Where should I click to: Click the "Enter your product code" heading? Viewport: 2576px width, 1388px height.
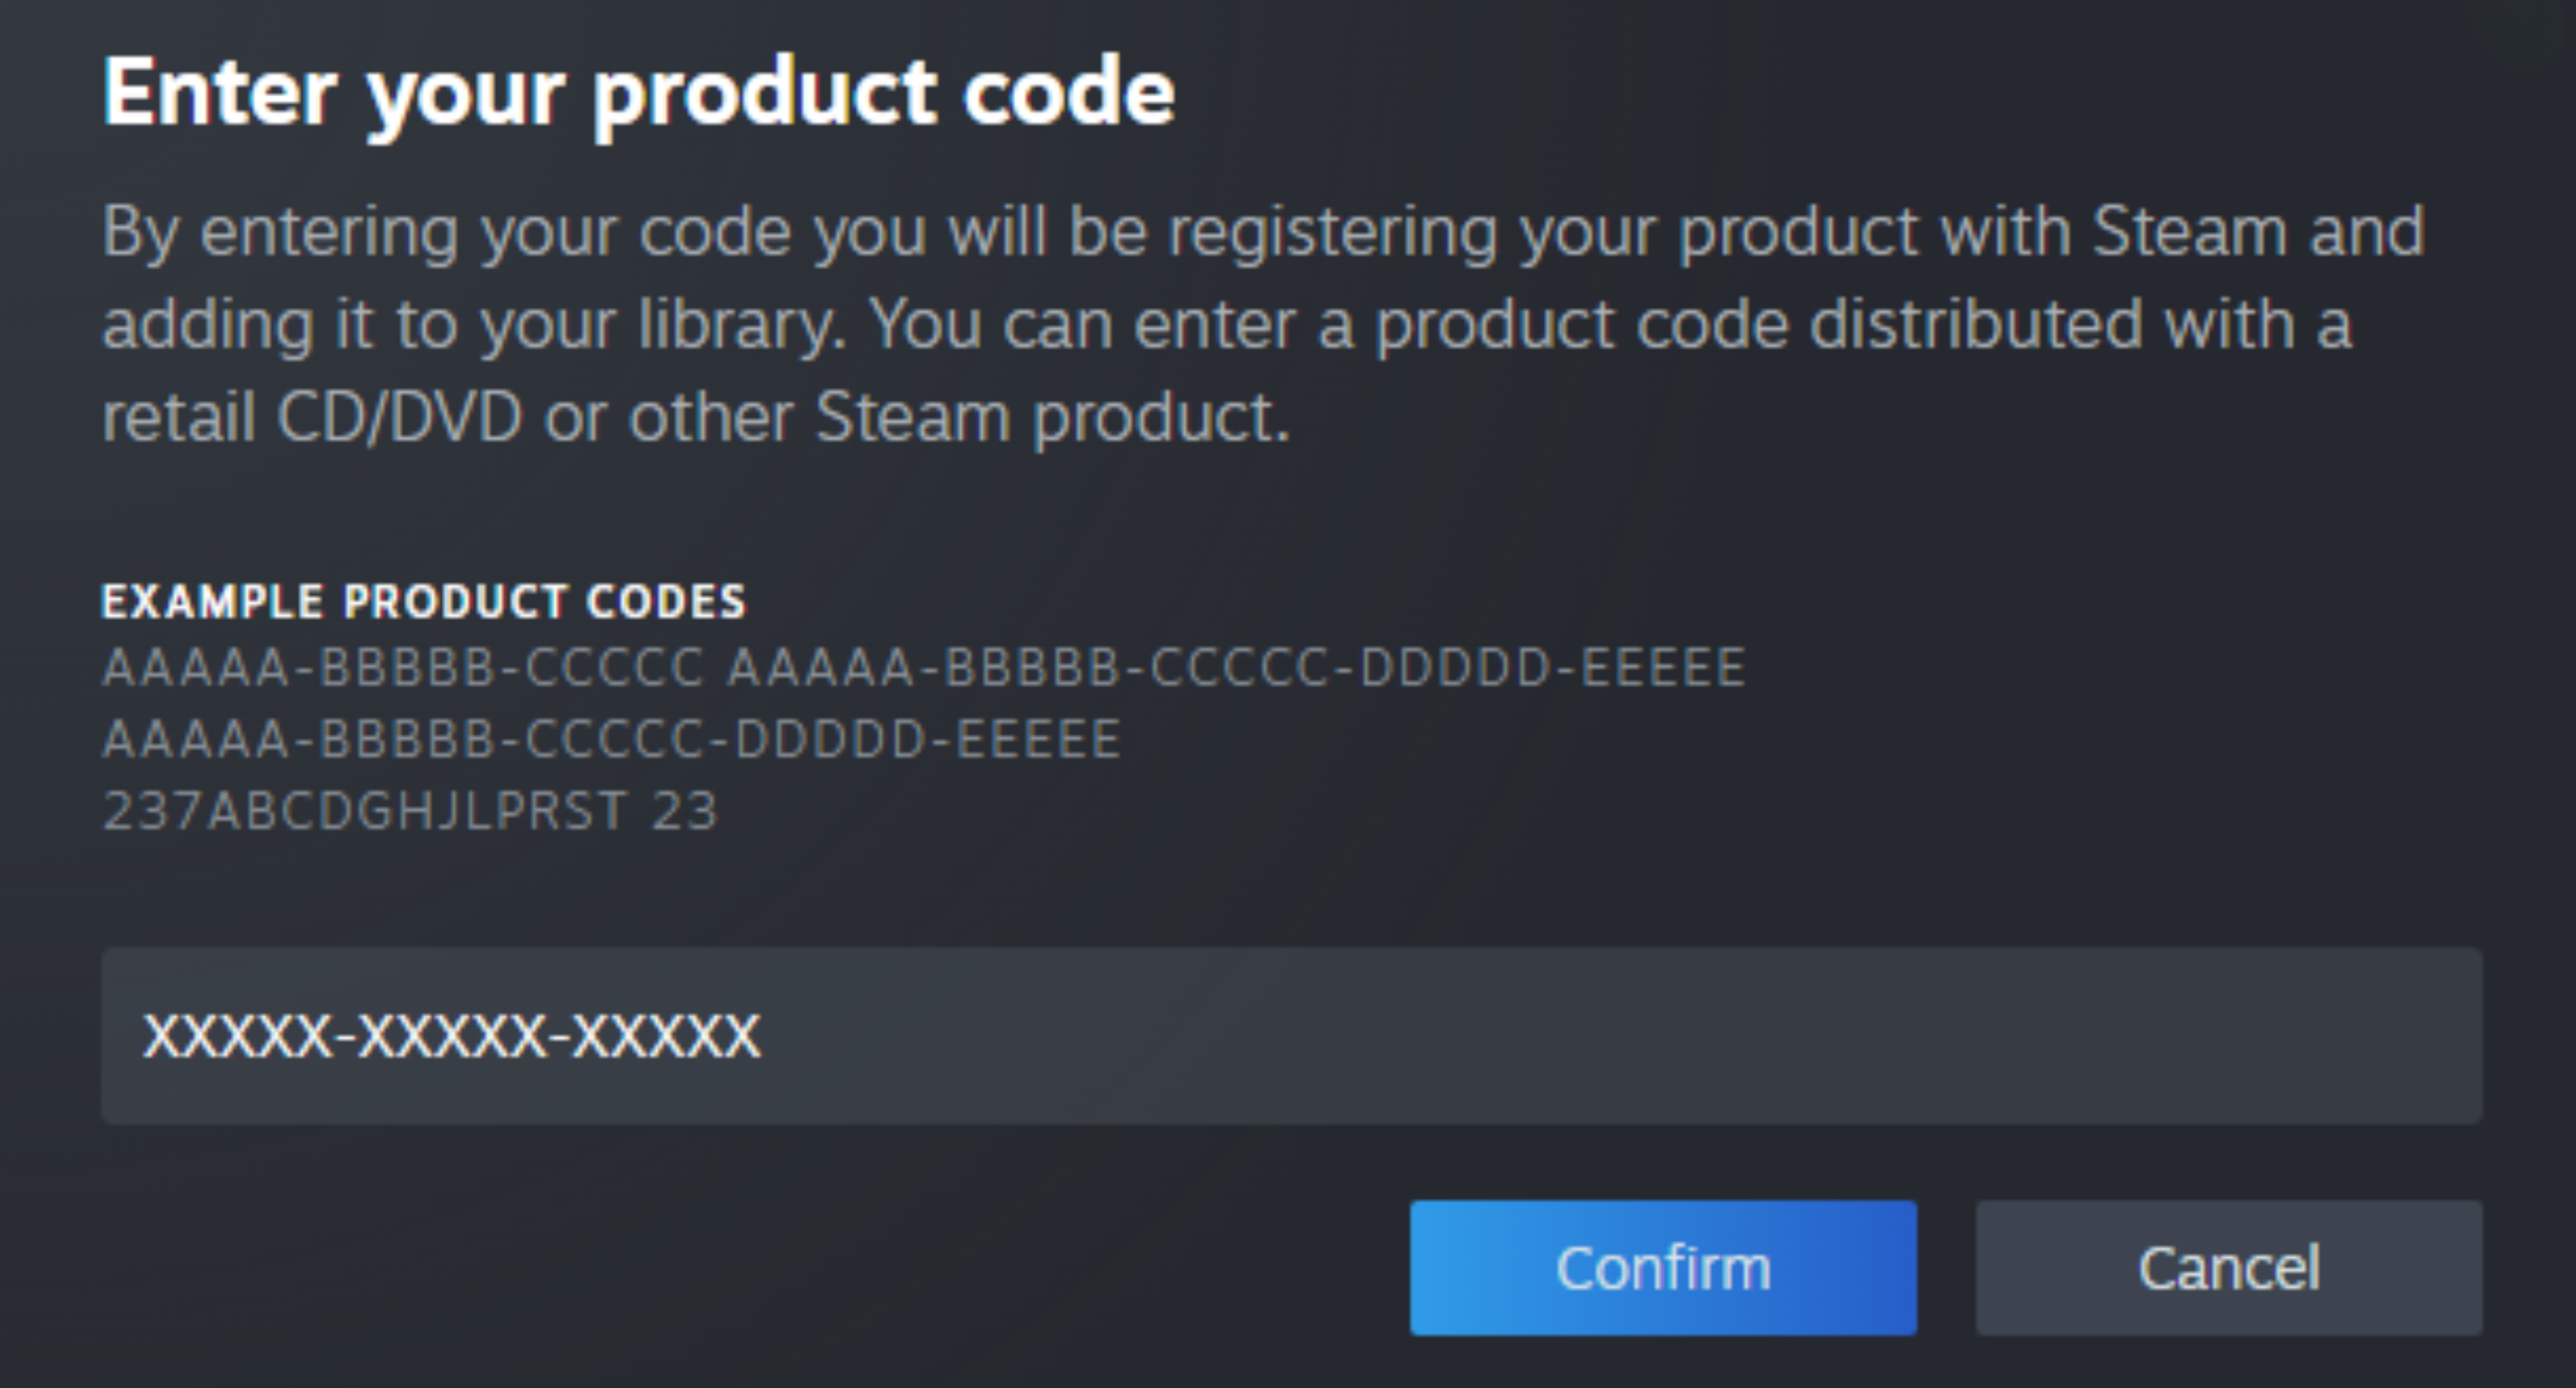coord(639,93)
